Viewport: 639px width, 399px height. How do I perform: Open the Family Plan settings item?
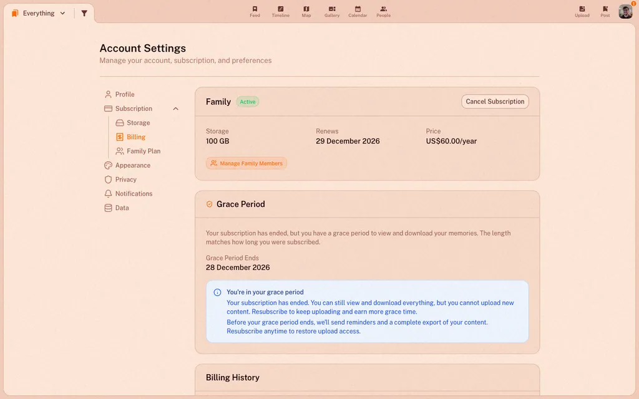point(138,151)
